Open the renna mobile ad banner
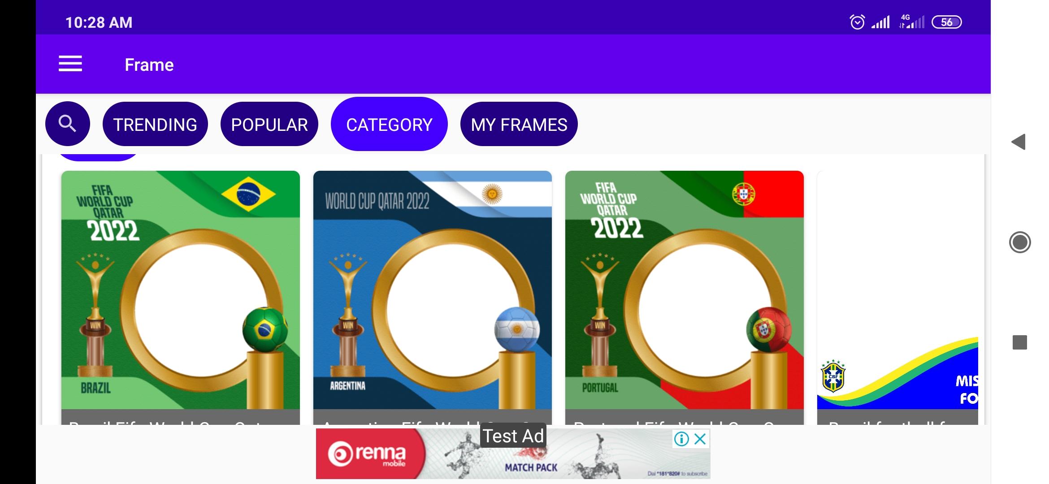The image size is (1049, 484). [x=513, y=454]
